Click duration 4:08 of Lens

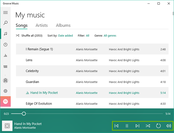pos(163,60)
